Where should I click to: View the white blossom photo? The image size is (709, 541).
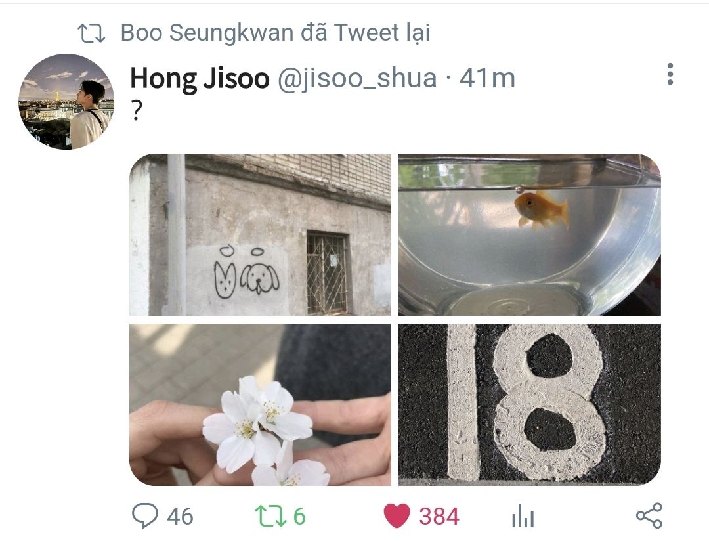point(261,404)
